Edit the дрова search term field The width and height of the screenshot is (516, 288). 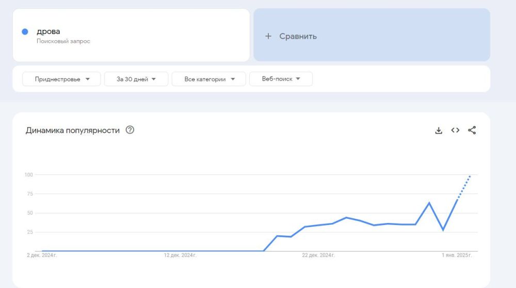point(49,31)
